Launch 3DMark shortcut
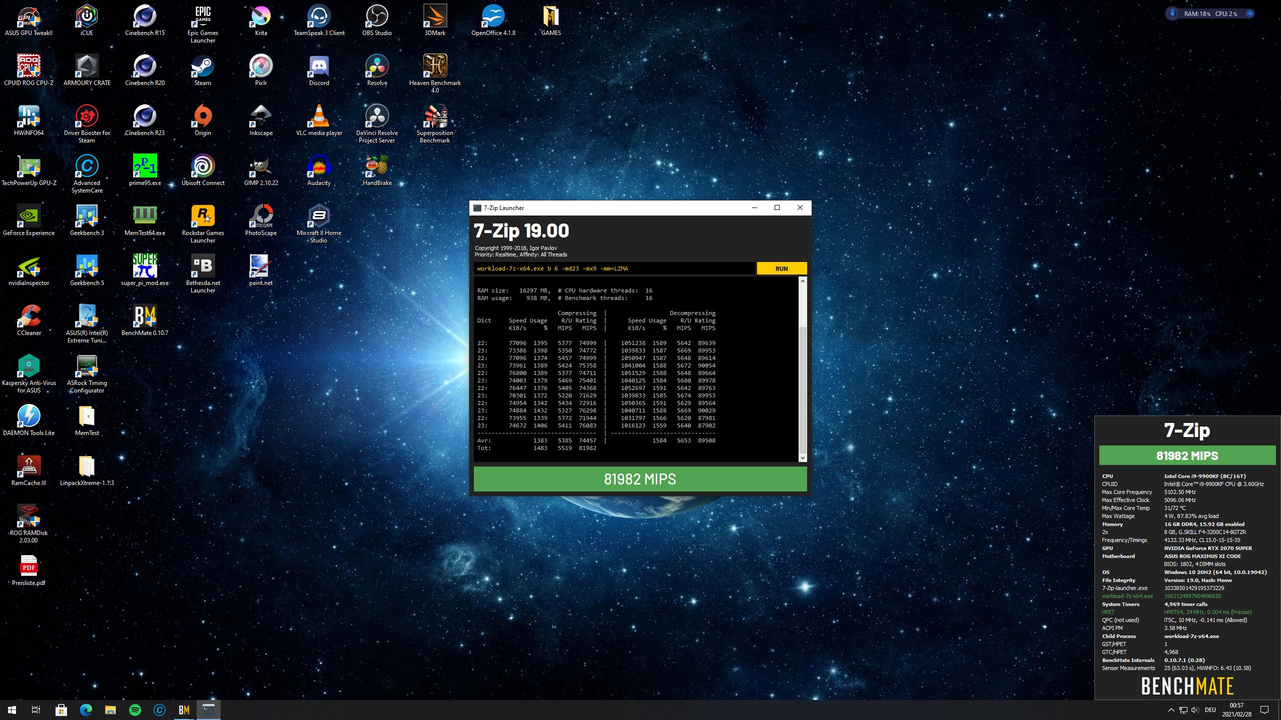 (435, 21)
